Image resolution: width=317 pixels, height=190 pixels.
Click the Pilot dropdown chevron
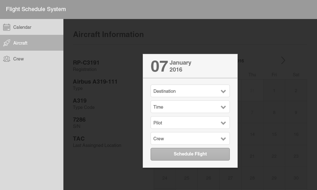pos(223,123)
